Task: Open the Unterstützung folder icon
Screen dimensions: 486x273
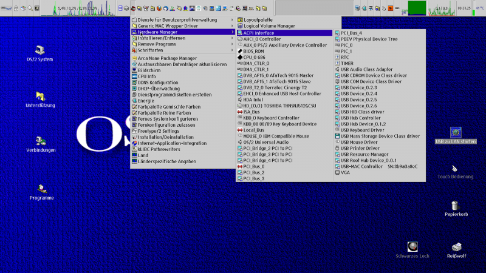Action: click(x=40, y=96)
